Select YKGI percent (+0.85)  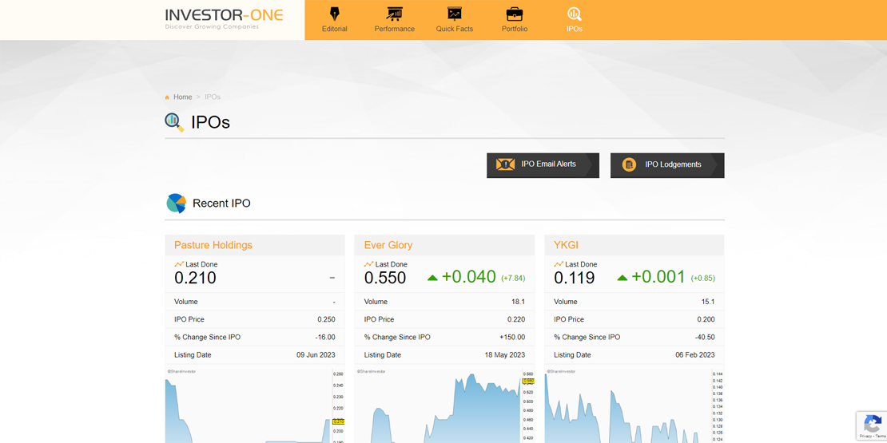click(702, 279)
